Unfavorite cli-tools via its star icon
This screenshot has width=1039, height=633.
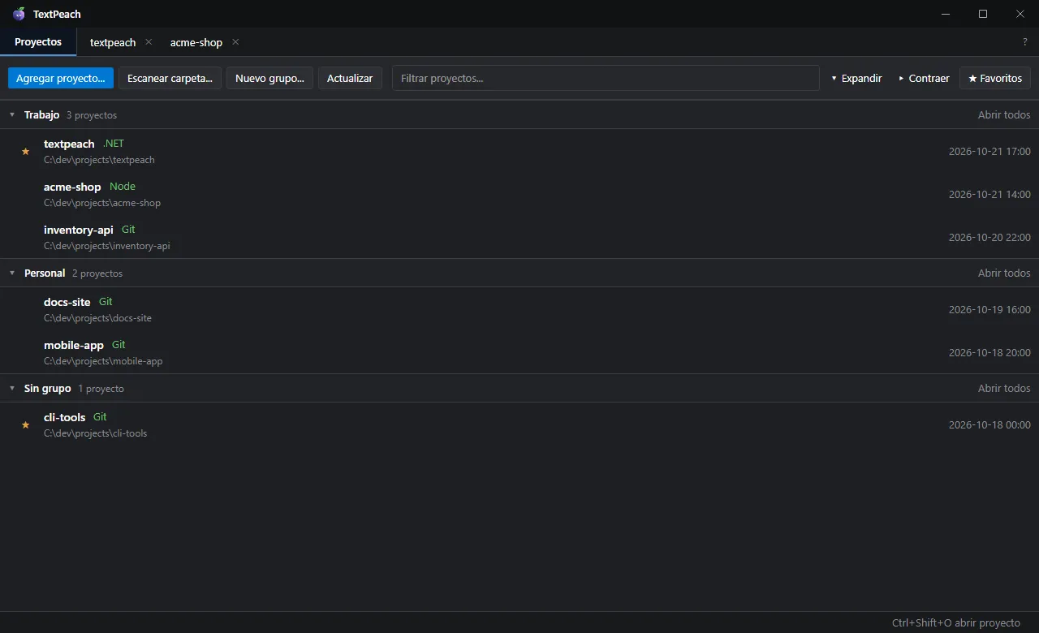(x=25, y=424)
